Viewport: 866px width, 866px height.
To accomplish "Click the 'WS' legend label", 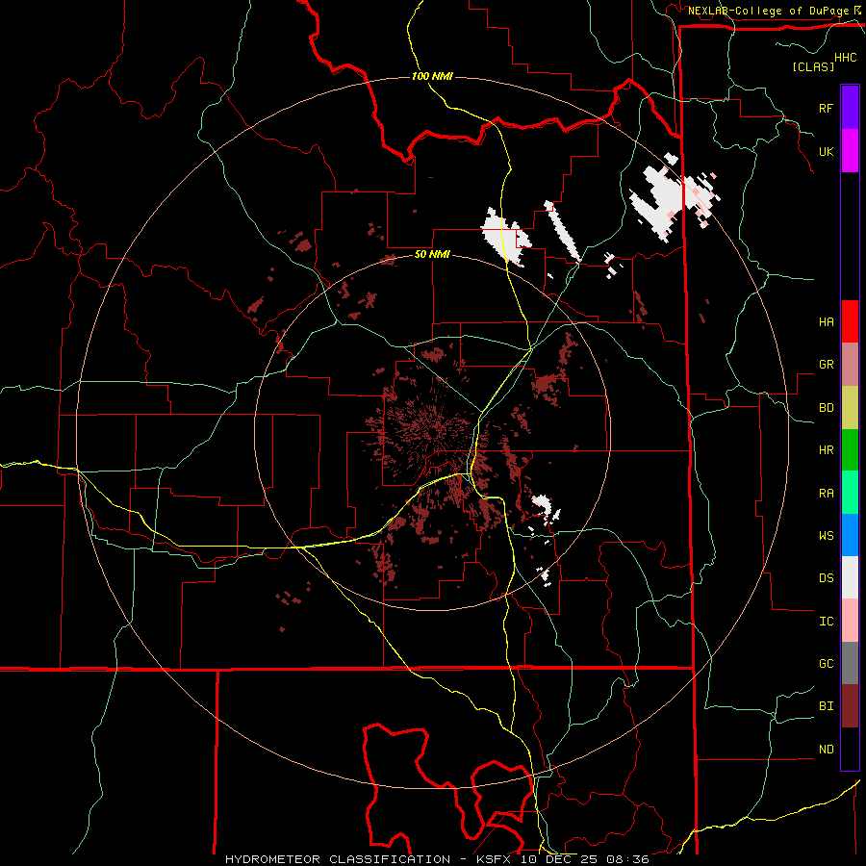I will coord(826,536).
